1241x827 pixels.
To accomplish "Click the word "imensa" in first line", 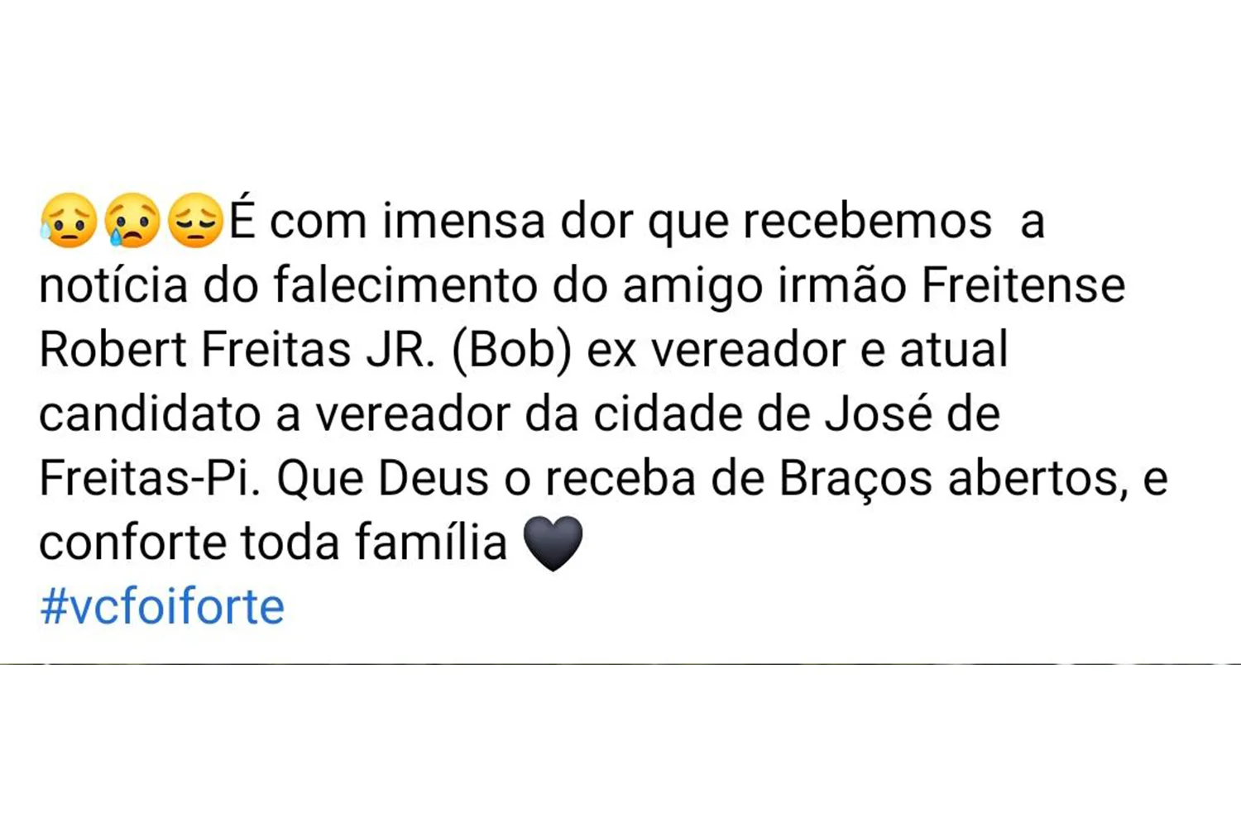I will point(464,221).
